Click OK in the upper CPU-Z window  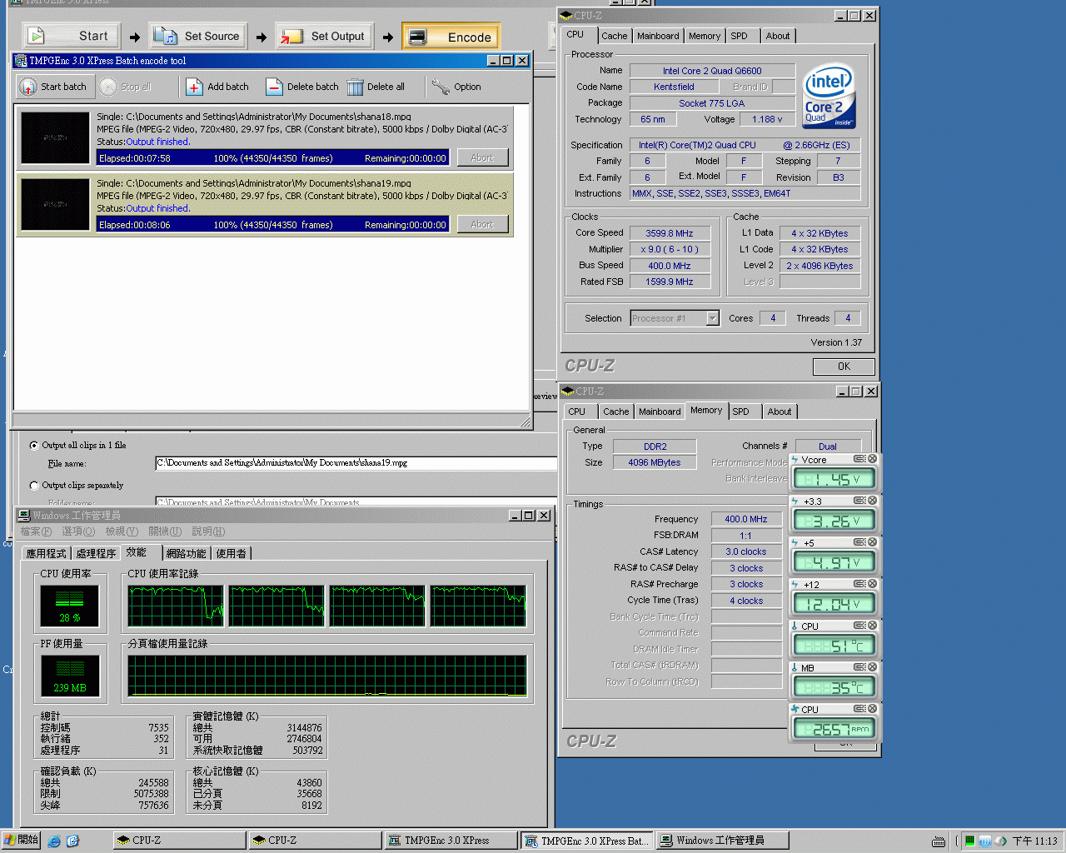(844, 367)
